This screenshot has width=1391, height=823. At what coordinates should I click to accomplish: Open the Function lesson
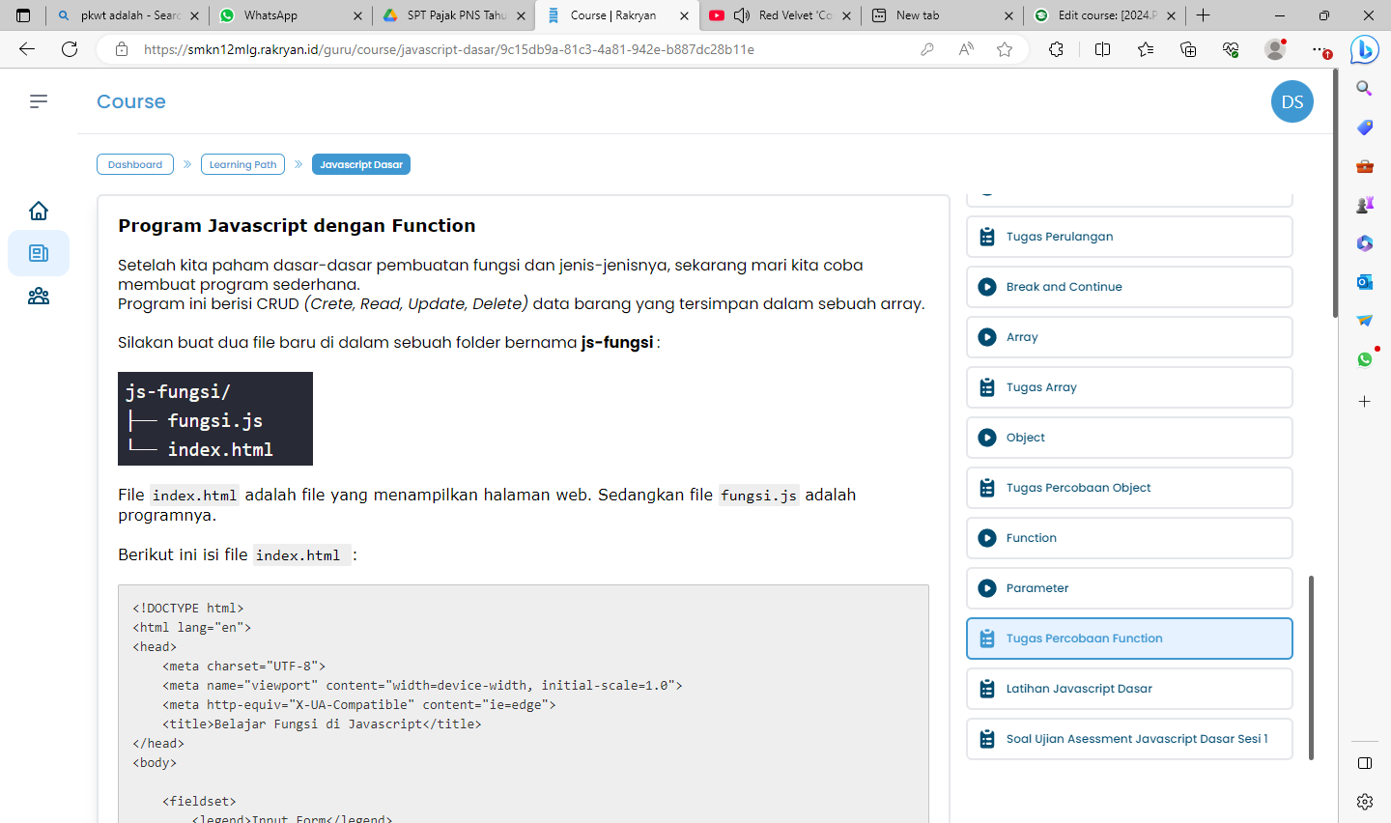[x=1129, y=538]
